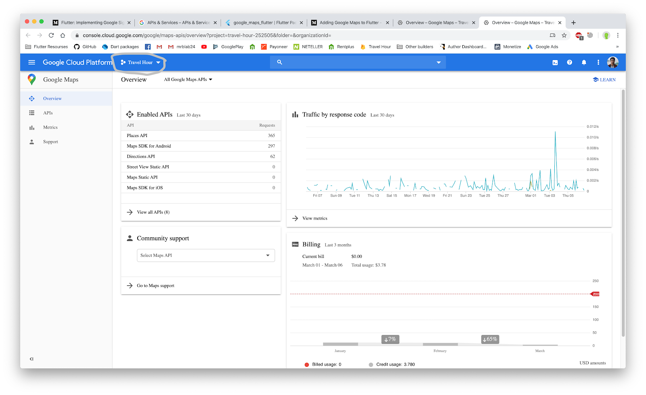Viewport: 646px width, 395px height.
Task: Open the Maps Static API row
Action: (201, 178)
